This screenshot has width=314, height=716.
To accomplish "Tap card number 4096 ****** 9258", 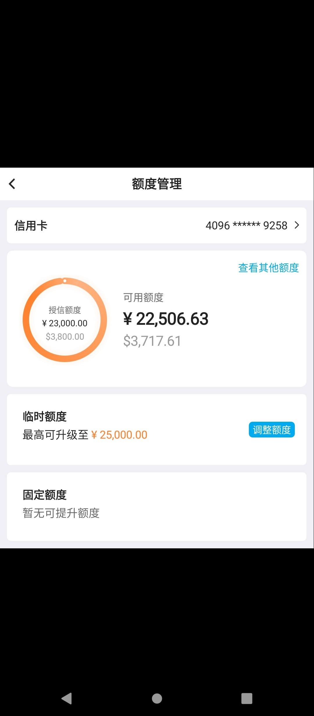I will pyautogui.click(x=246, y=226).
